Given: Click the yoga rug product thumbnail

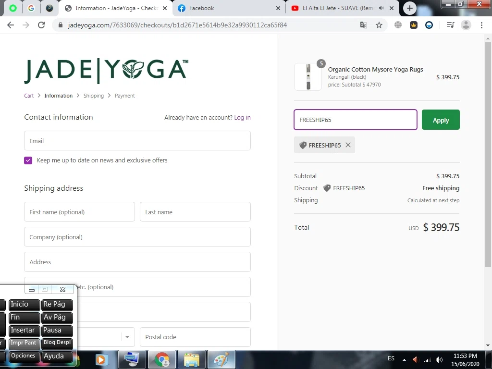Looking at the screenshot, I should coord(308,77).
